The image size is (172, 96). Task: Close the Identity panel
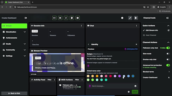coord(136,44)
